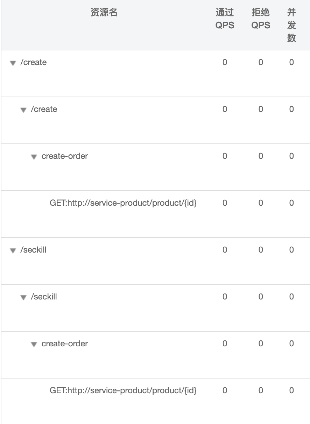Collapse the nested /create child node arrow
Screen dimensions: 310x424
(23, 110)
